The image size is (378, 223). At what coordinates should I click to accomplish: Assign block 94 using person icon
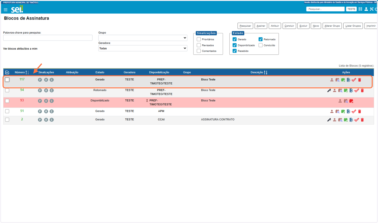(x=335, y=91)
